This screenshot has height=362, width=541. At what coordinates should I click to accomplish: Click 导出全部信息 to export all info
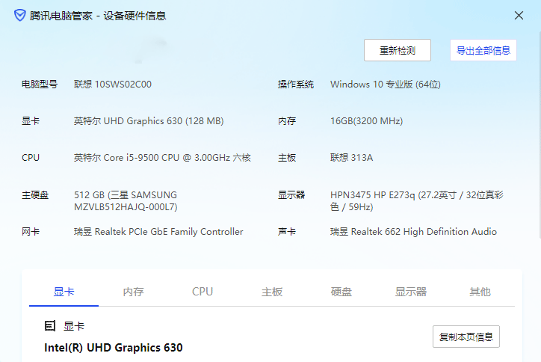click(x=483, y=50)
